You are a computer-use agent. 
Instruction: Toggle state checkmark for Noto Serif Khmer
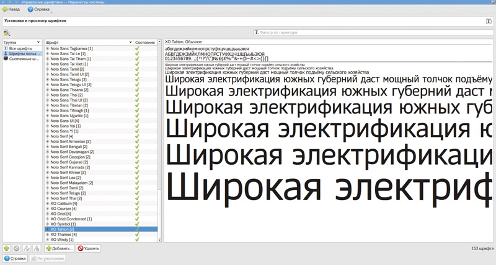(x=137, y=173)
